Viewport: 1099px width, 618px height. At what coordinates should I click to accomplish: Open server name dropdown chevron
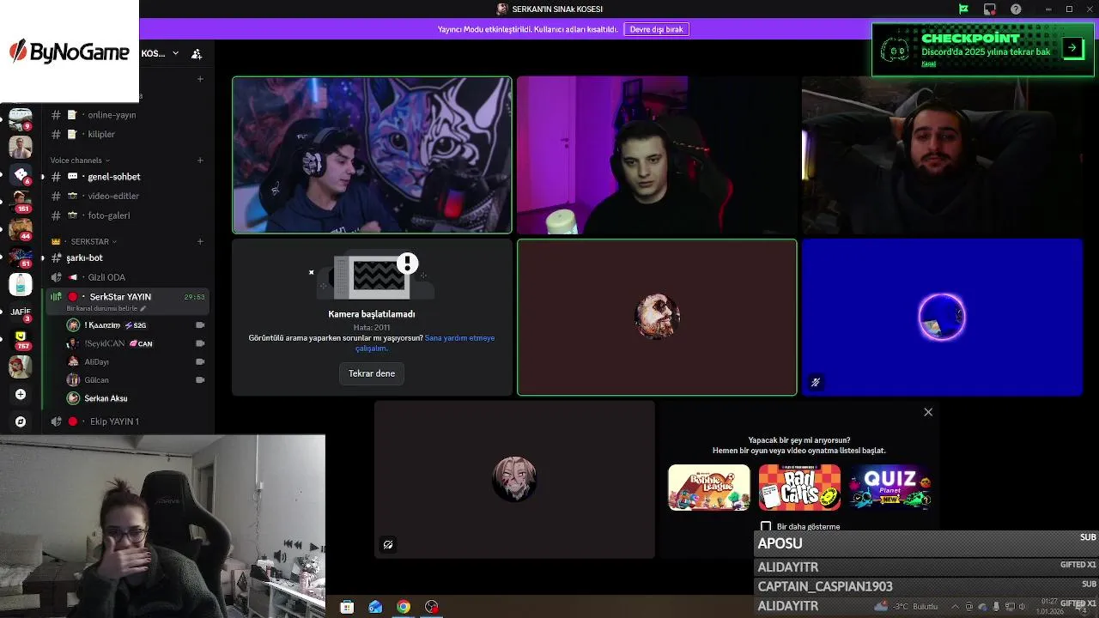pyautogui.click(x=175, y=53)
